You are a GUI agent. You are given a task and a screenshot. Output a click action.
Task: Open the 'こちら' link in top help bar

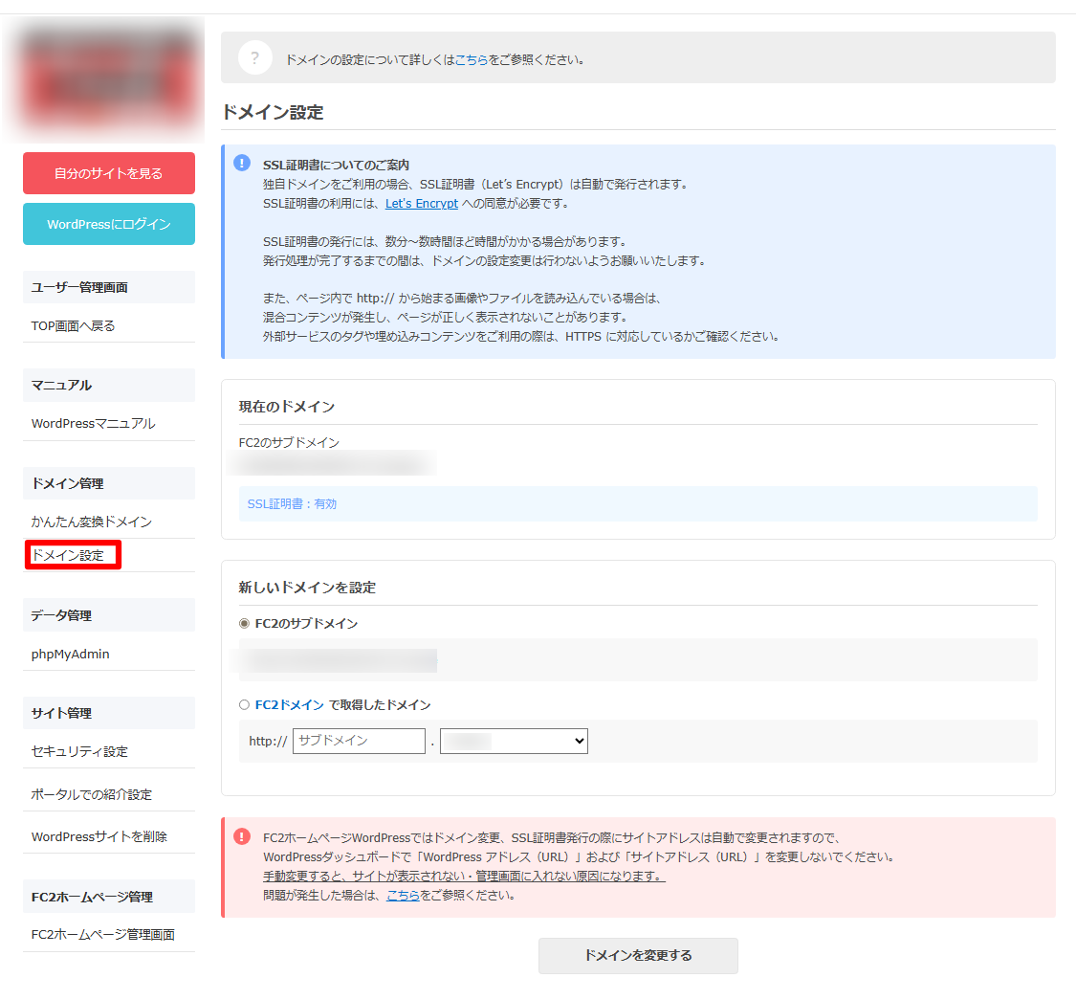tap(472, 59)
